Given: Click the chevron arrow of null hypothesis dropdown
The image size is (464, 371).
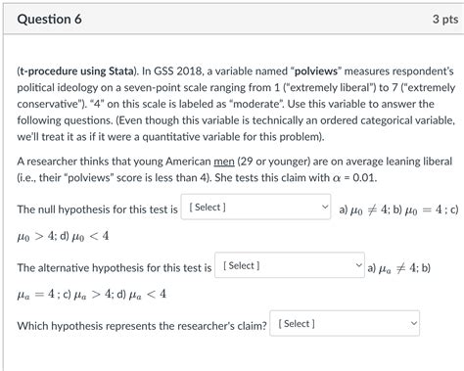Looking at the screenshot, I should tap(325, 207).
